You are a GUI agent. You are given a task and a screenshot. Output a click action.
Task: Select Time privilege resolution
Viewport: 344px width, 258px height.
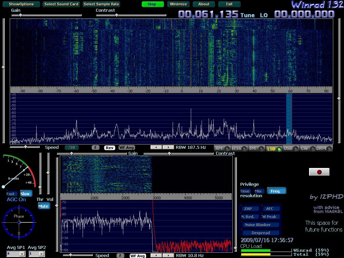point(245,191)
